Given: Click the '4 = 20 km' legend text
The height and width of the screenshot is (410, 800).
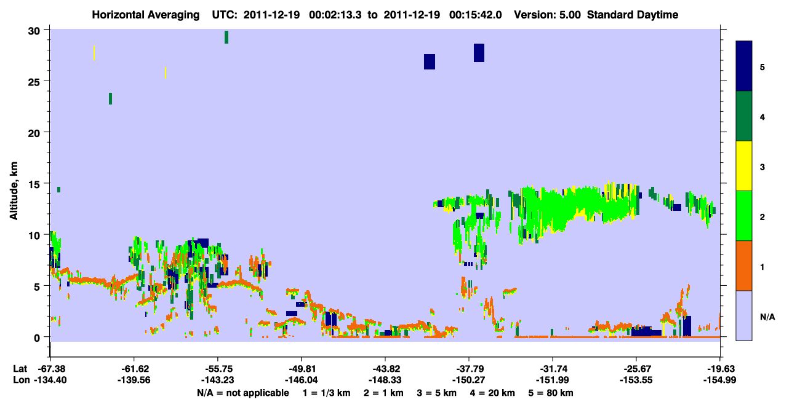Looking at the screenshot, I should [492, 393].
